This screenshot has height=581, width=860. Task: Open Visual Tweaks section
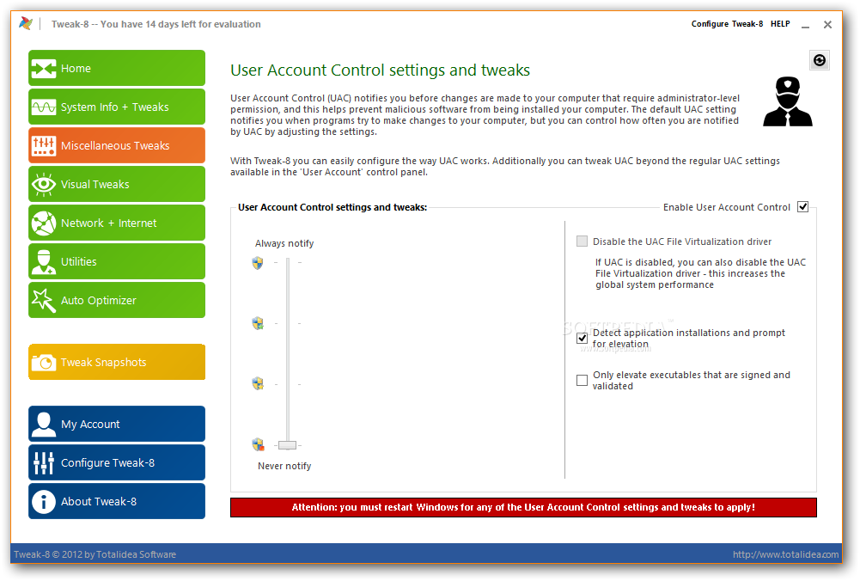click(117, 184)
